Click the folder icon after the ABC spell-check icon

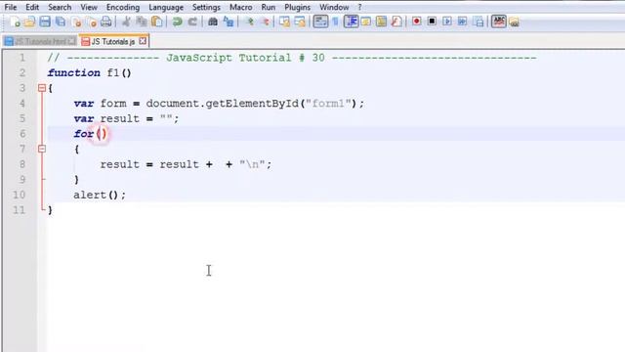(x=515, y=22)
